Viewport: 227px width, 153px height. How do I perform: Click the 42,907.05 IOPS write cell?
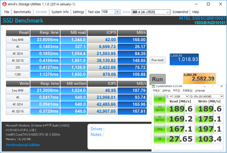(x=102, y=111)
